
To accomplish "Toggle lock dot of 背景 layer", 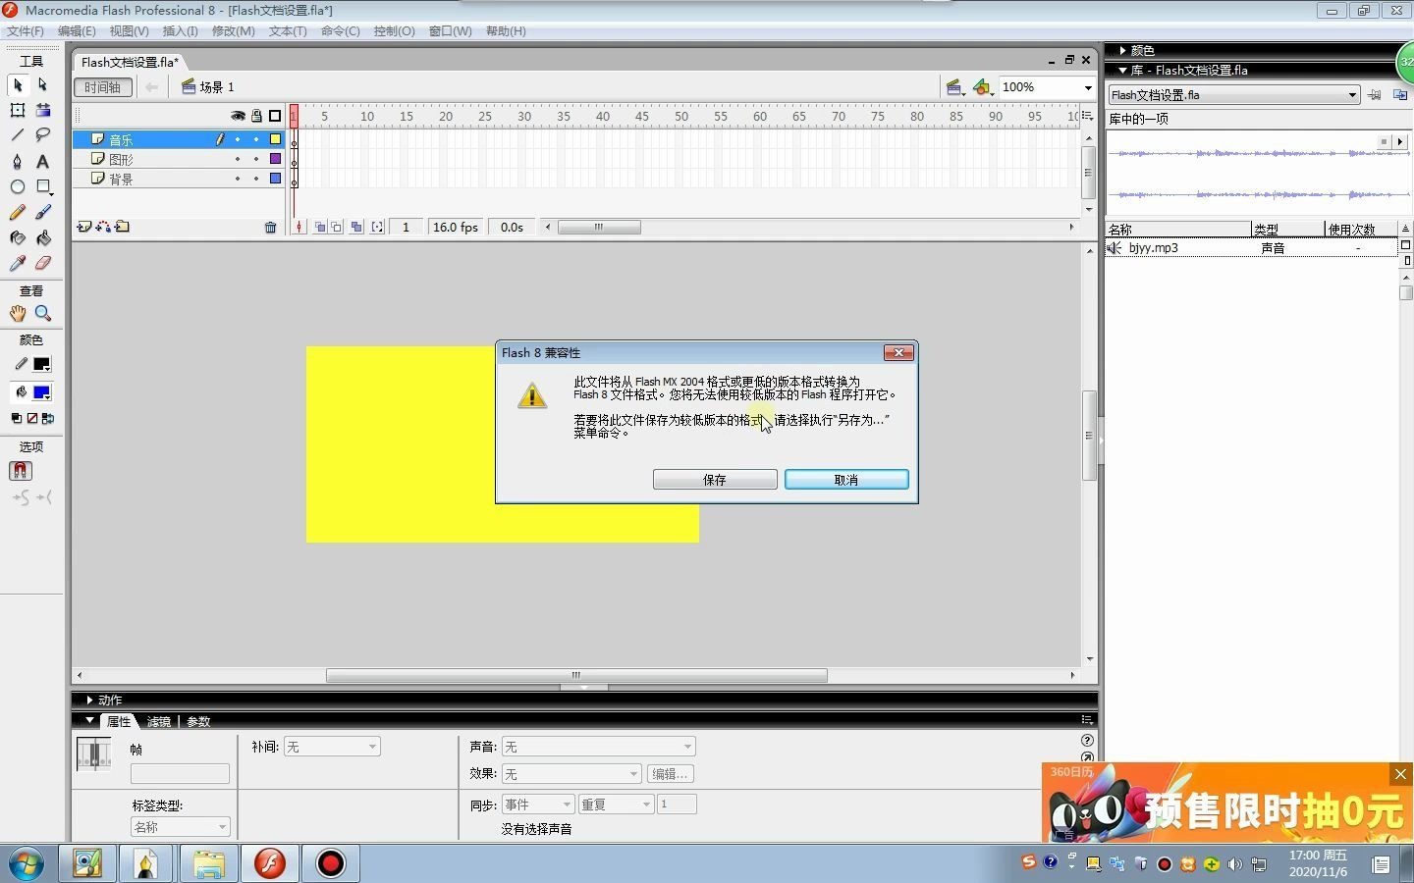I will click(x=256, y=179).
